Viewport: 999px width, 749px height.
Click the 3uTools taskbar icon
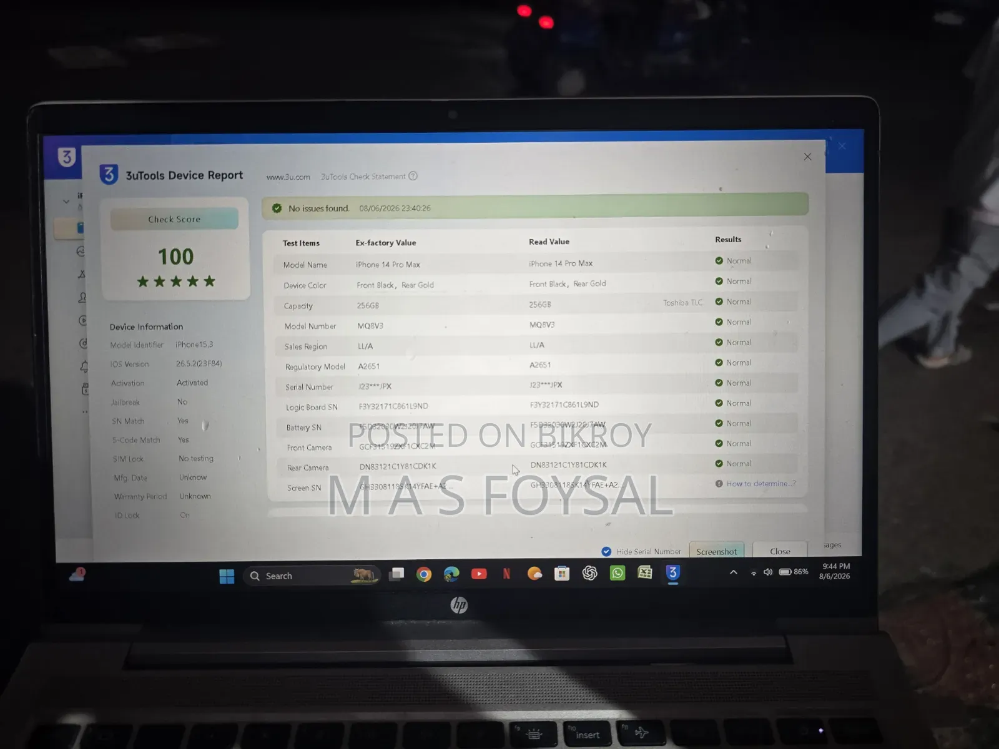point(672,572)
